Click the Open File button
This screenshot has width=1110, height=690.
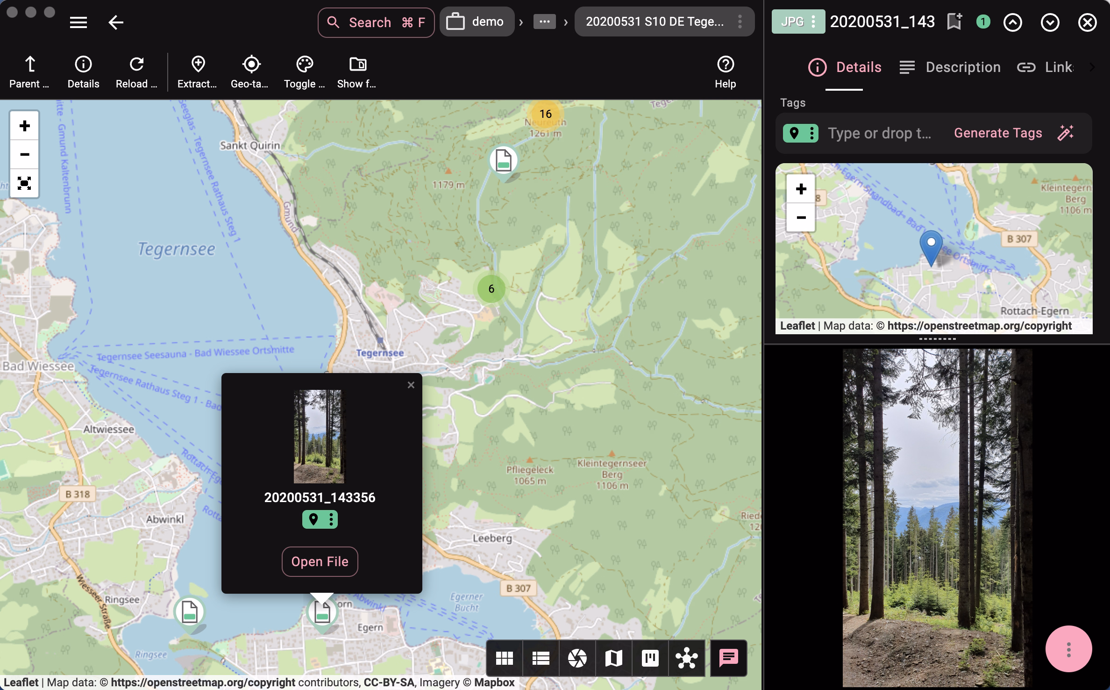pyautogui.click(x=320, y=561)
